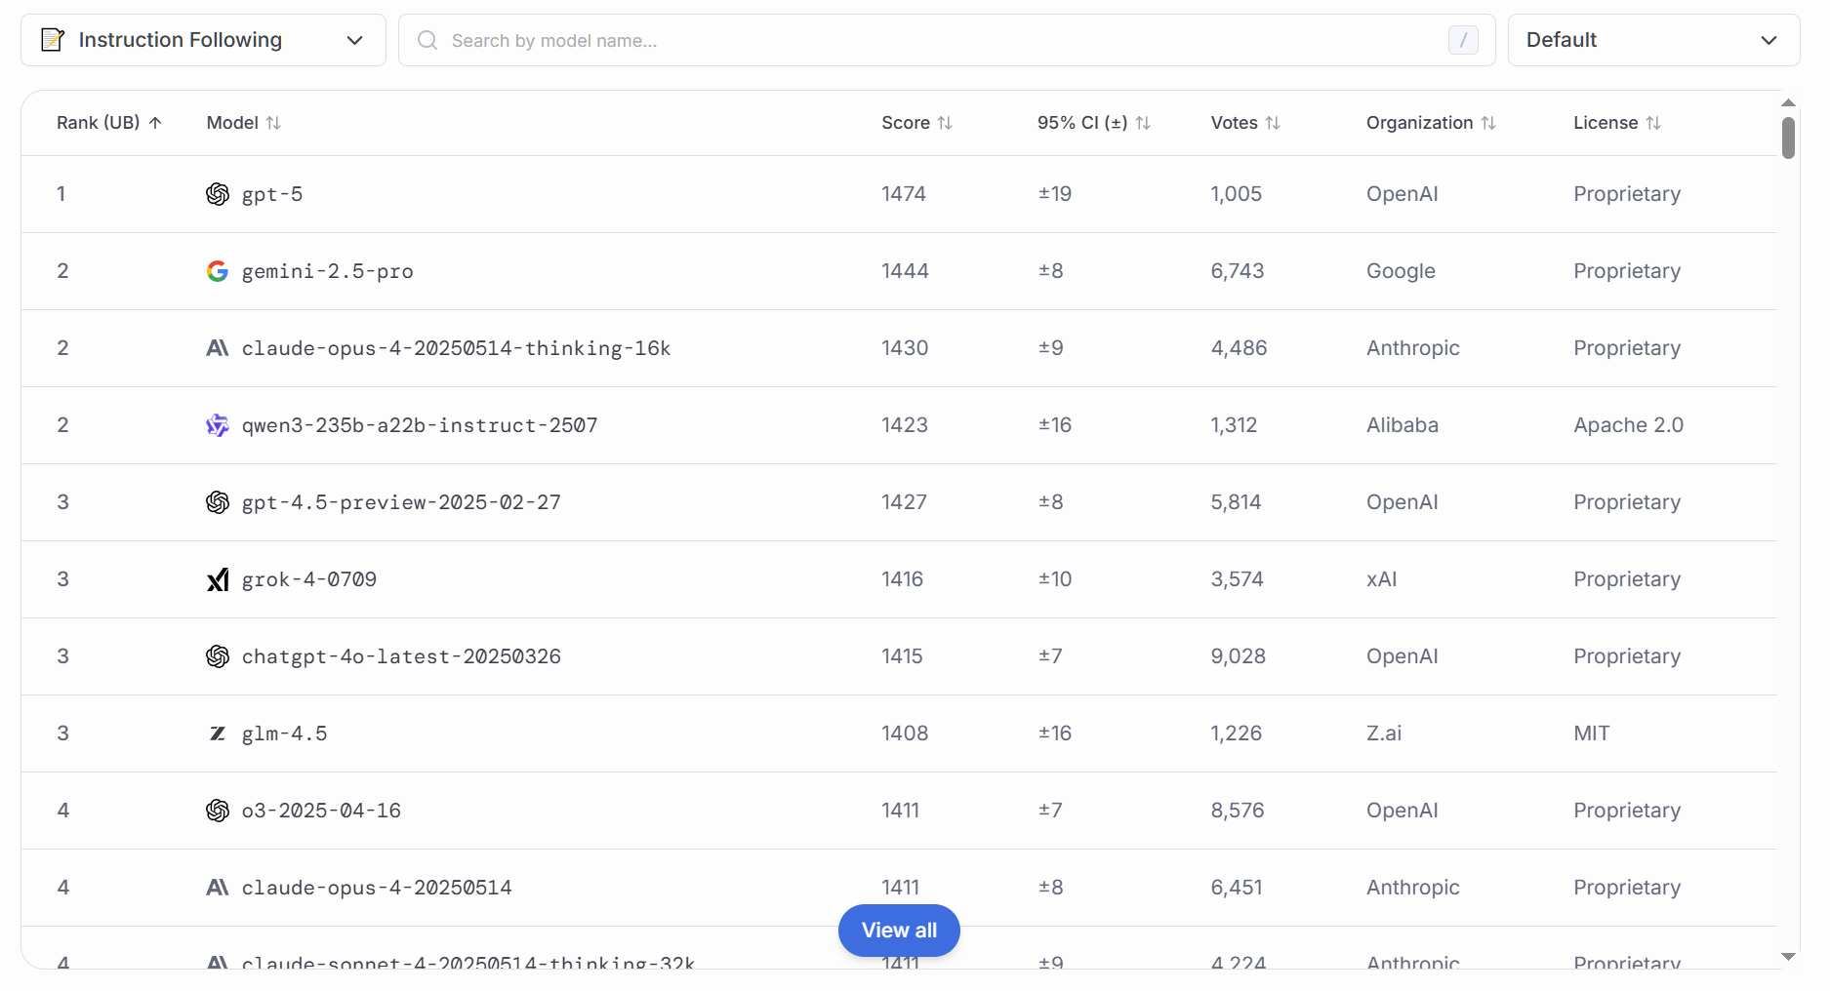The image size is (1830, 991).
Task: Click the ±19 confidence interval value
Action: coord(1055,194)
